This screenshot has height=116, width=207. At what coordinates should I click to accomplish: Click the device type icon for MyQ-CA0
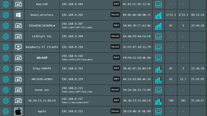click(x=18, y=4)
